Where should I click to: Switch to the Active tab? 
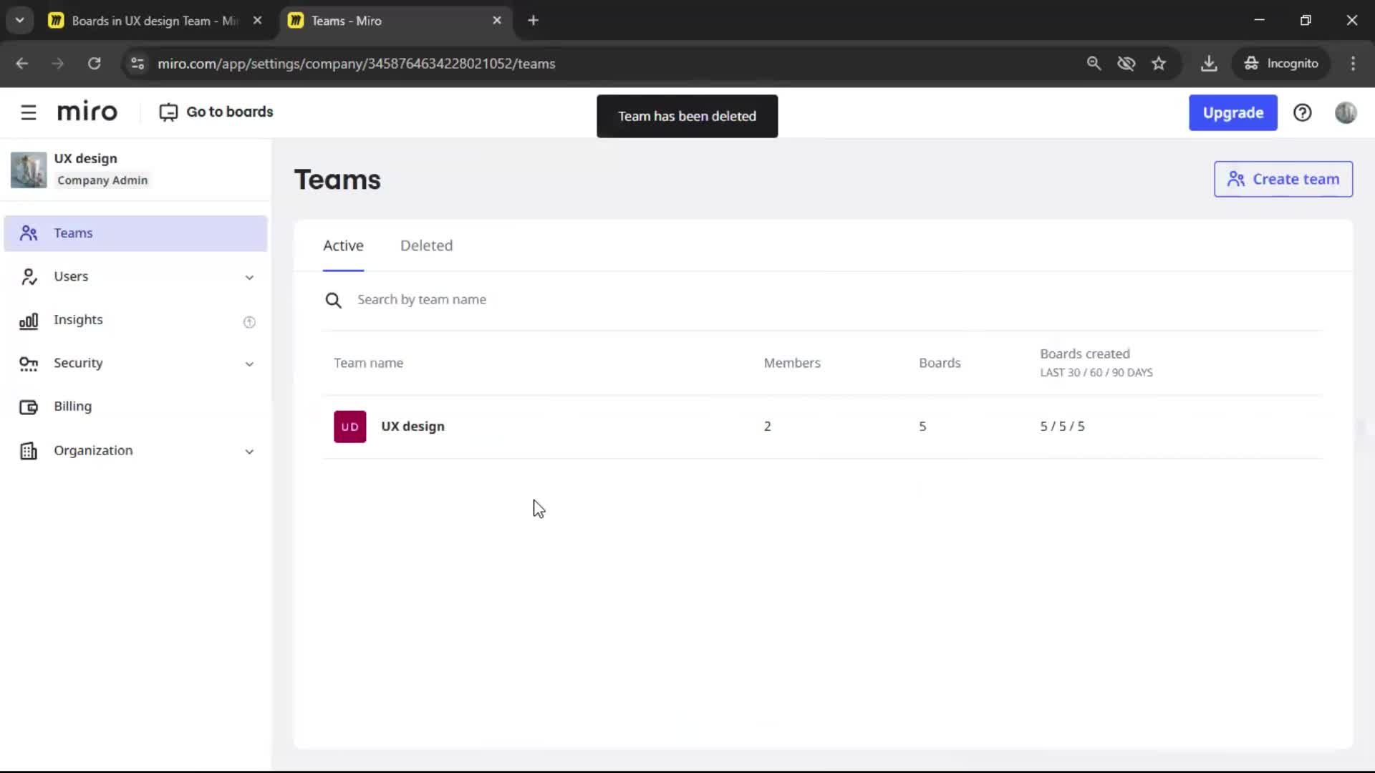point(343,245)
